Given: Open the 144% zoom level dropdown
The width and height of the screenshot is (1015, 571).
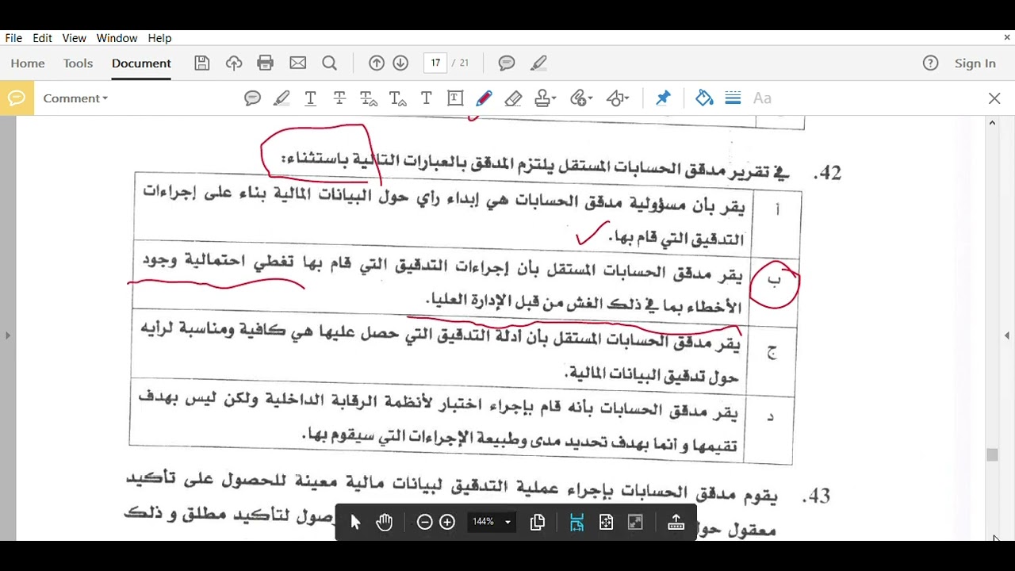Looking at the screenshot, I should 492,522.
